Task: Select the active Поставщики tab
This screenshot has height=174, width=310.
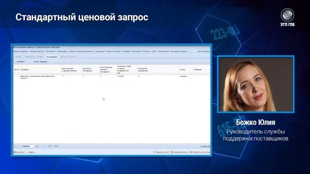Action: coord(52,57)
